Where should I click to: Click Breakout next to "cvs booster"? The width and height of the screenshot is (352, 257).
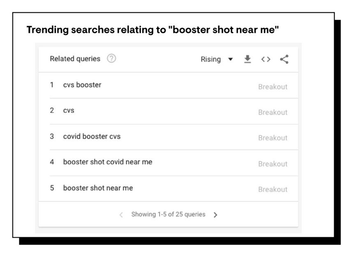tap(273, 87)
